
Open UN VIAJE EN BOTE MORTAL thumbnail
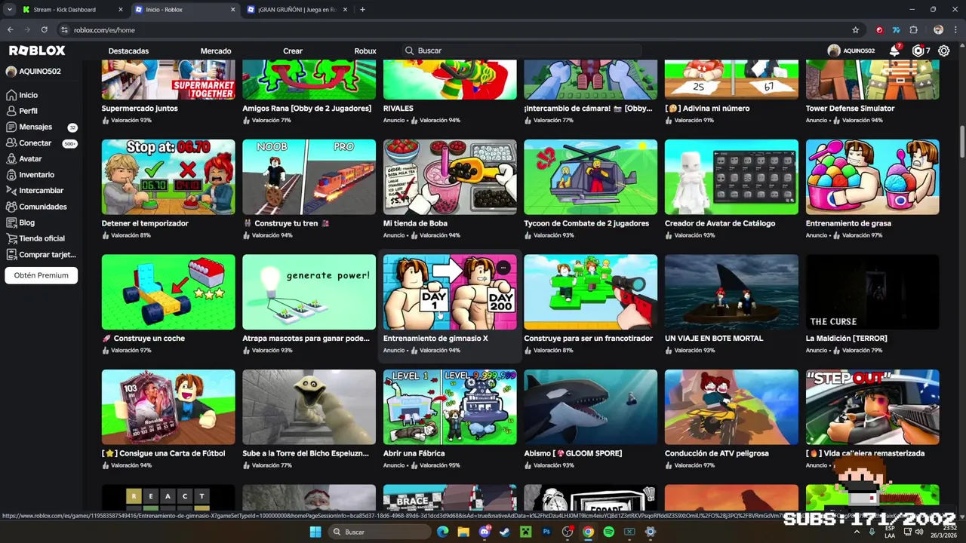click(x=731, y=292)
